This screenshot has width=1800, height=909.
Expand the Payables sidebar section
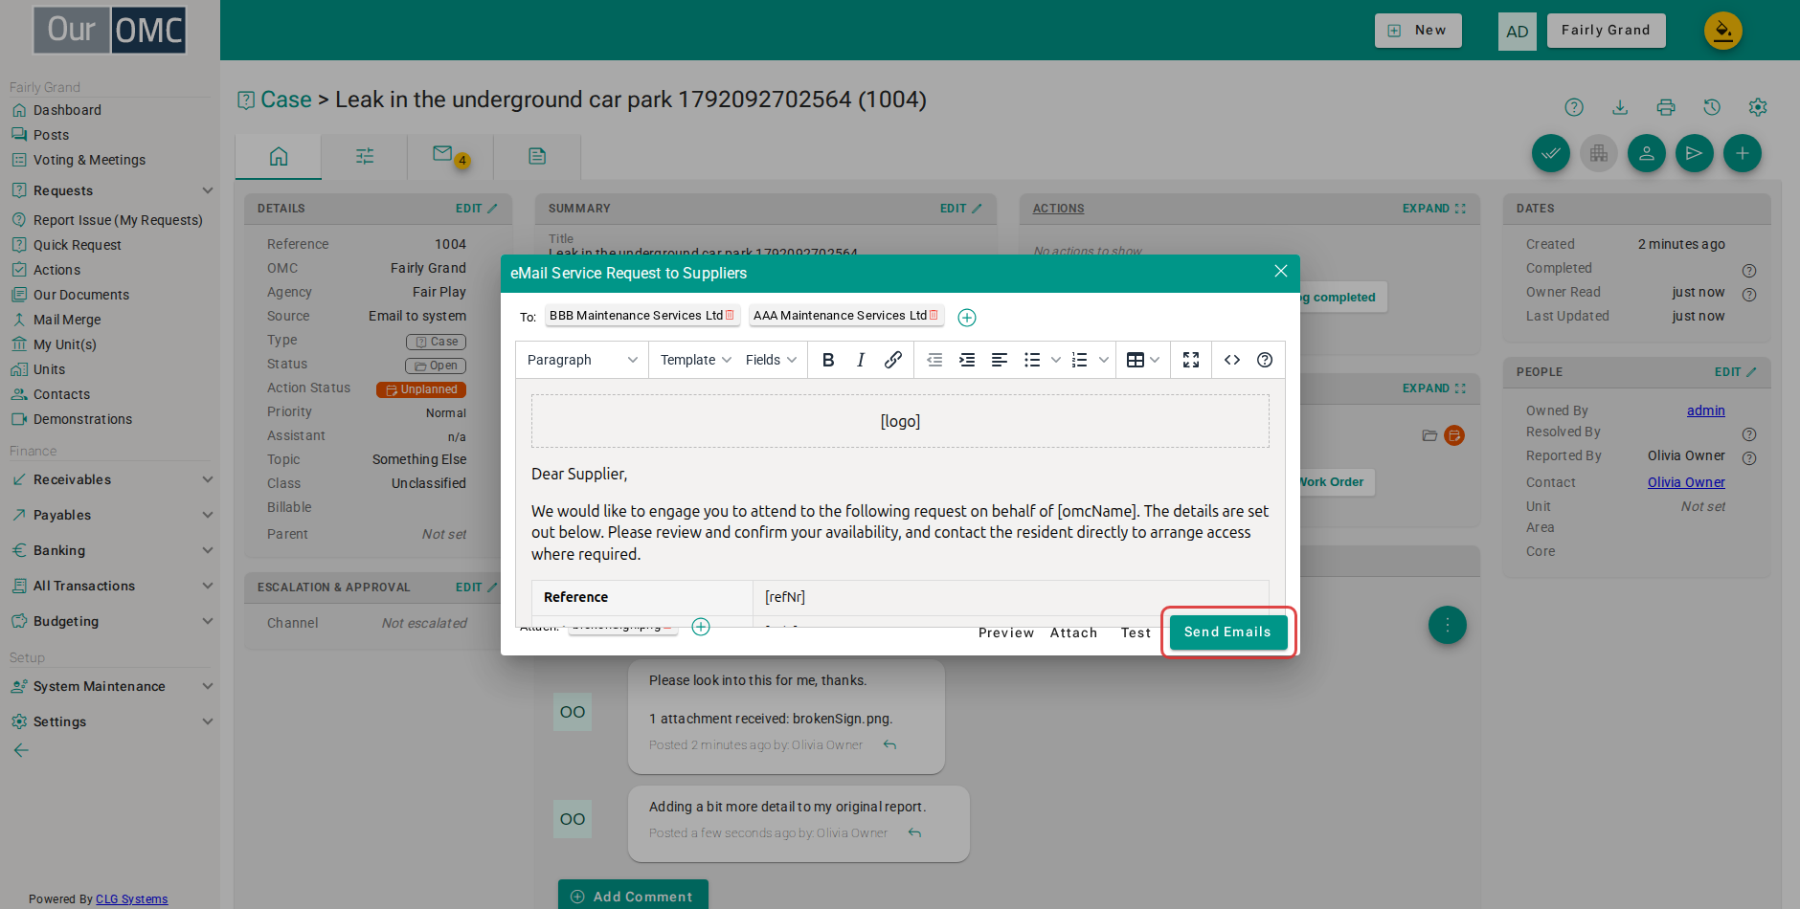point(111,515)
